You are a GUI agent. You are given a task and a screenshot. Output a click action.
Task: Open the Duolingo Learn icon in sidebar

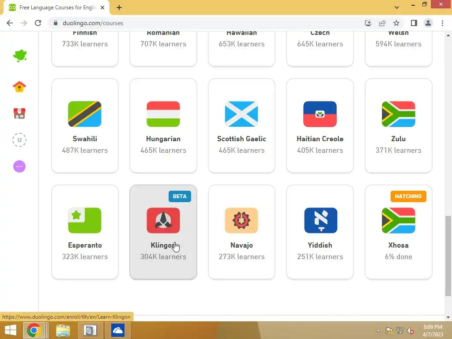tap(19, 56)
